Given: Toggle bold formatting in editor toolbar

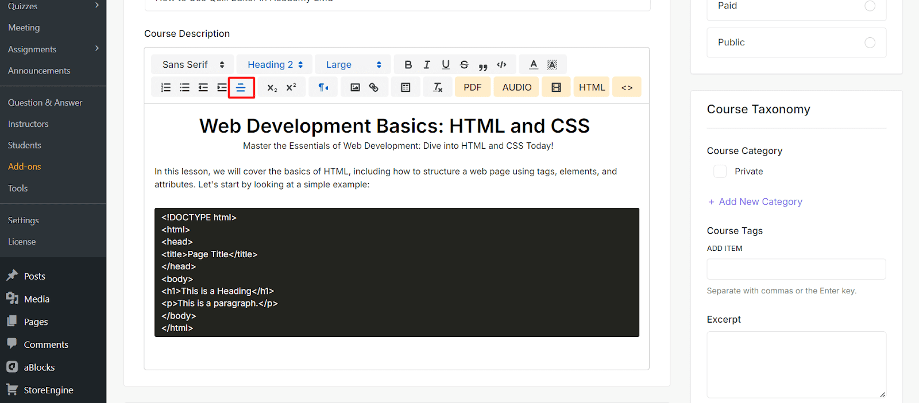Looking at the screenshot, I should pyautogui.click(x=408, y=65).
